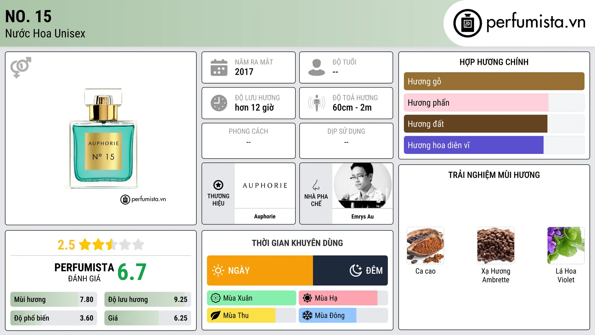The width and height of the screenshot is (595, 335).
Task: Click the Phong cách card
Action: pos(249,141)
